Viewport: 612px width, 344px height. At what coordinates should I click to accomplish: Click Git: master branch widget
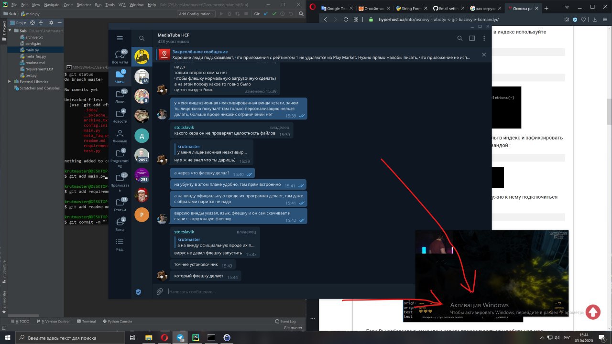point(293,328)
